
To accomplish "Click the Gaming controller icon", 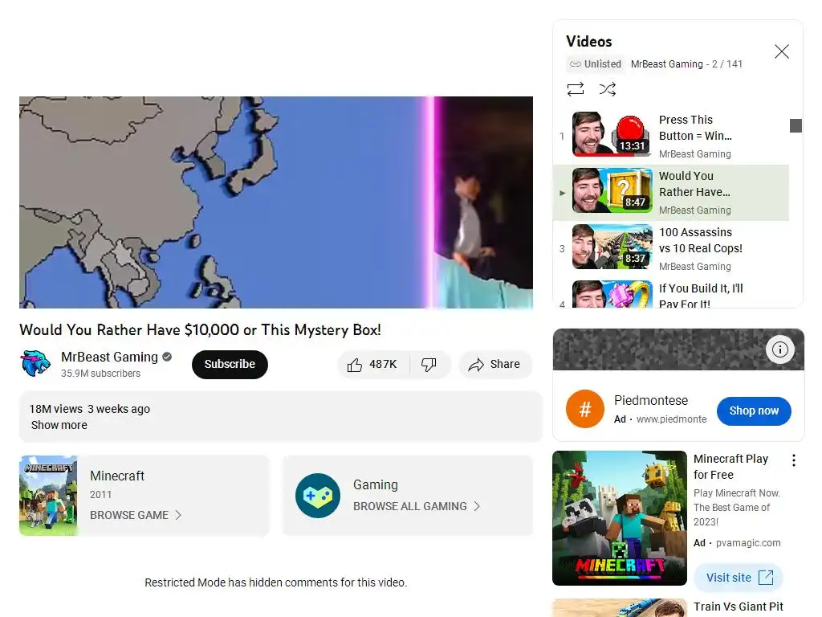I will point(318,496).
